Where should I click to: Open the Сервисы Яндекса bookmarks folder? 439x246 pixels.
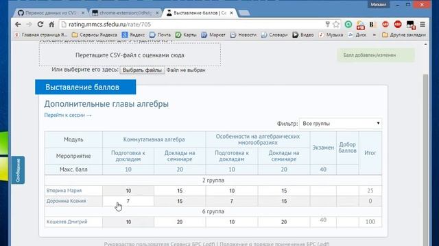(x=95, y=35)
